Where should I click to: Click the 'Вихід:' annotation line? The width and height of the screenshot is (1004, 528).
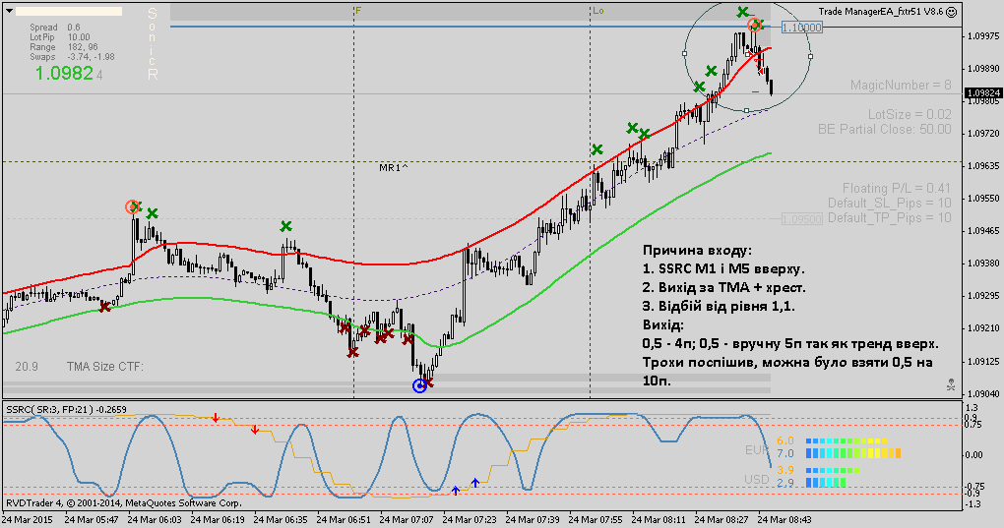pos(662,324)
